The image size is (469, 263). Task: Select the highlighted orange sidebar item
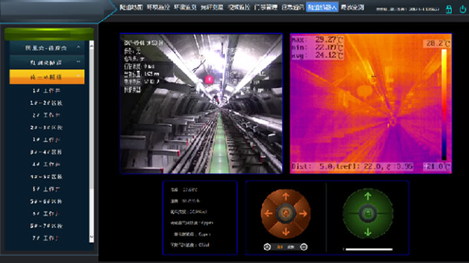pyautogui.click(x=46, y=77)
